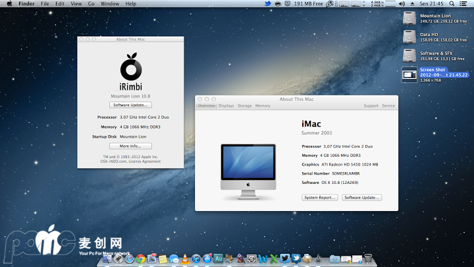Open Google Chrome from the Dock
474x267 pixels.
click(x=141, y=259)
